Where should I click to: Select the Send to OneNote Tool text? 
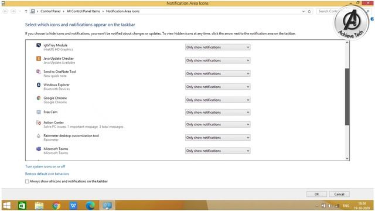pyautogui.click(x=60, y=72)
